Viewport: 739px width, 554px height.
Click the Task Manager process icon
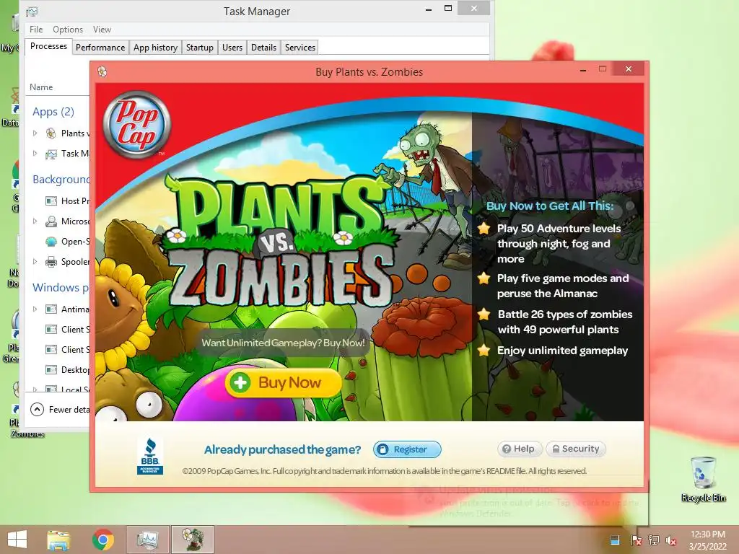(x=51, y=154)
